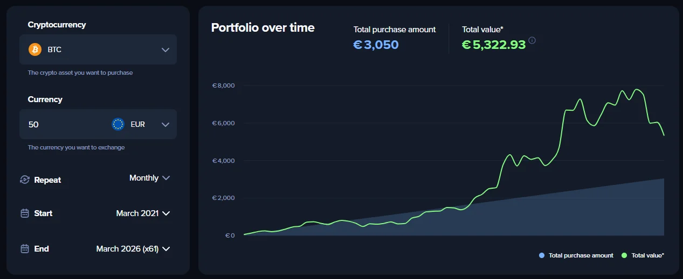Viewport: 683px width, 279px height.
Task: Click the End calendar icon
Action: pyautogui.click(x=24, y=249)
